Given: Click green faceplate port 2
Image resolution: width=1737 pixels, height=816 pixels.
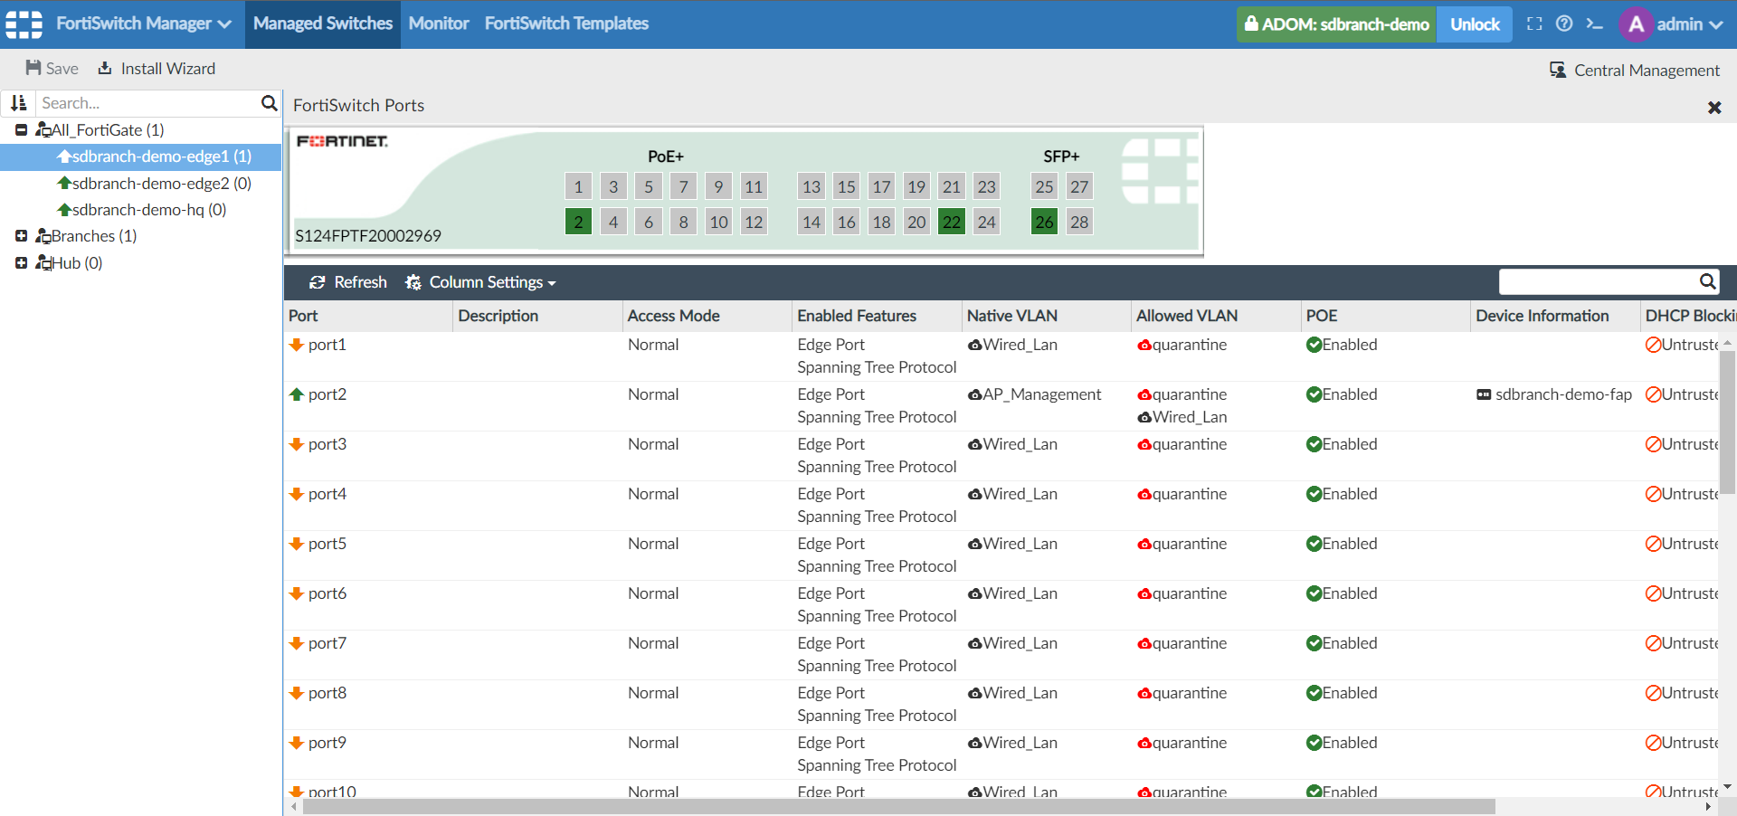Looking at the screenshot, I should coord(578,222).
